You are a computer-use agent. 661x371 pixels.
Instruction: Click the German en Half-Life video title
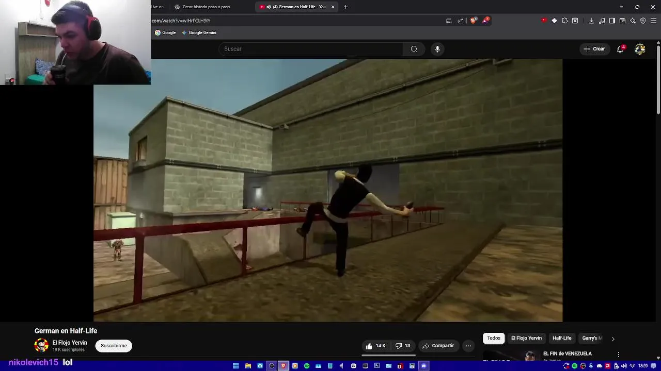[x=66, y=331]
